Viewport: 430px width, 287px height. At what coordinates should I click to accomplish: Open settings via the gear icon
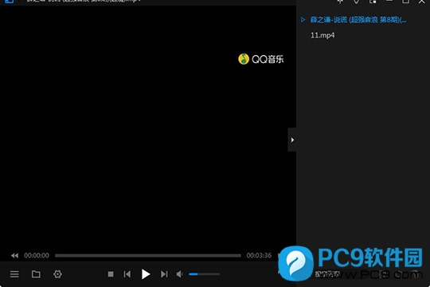pyautogui.click(x=57, y=274)
